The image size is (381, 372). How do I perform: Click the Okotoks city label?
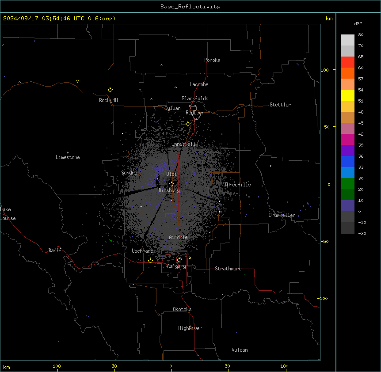[x=182, y=309]
